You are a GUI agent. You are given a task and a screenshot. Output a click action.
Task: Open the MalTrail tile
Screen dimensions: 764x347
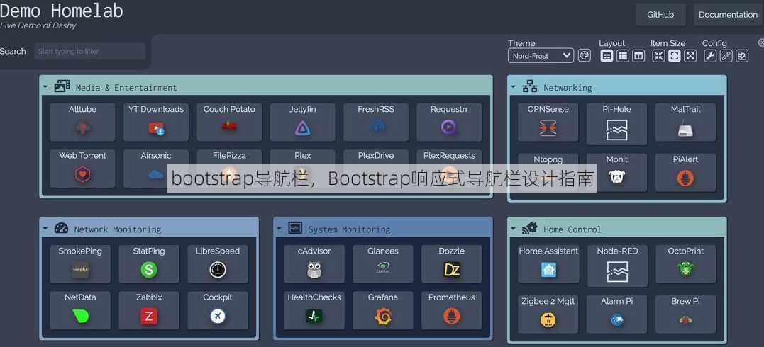pos(685,122)
